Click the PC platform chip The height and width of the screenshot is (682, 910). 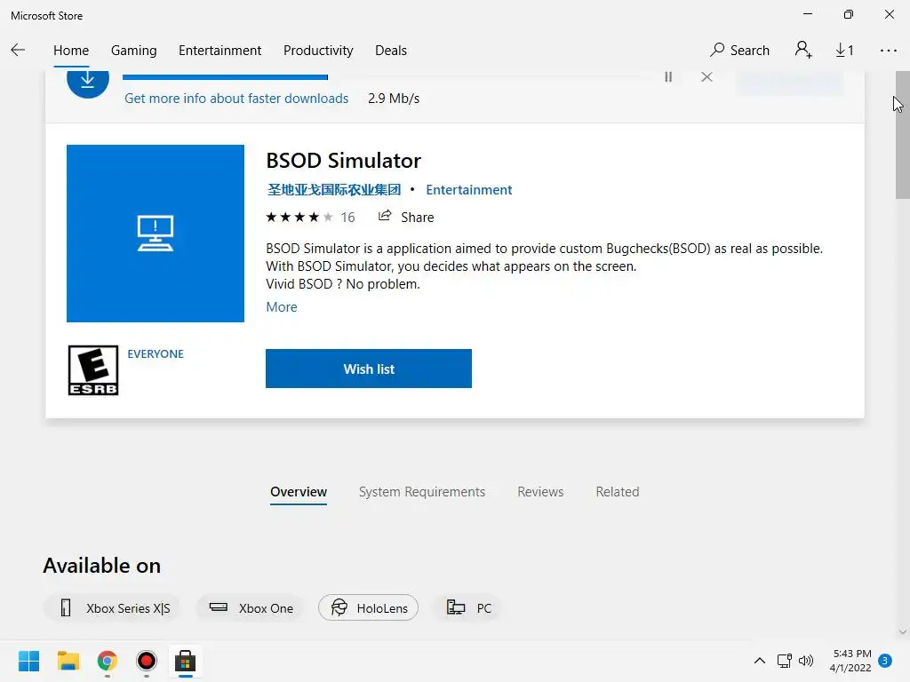[467, 607]
